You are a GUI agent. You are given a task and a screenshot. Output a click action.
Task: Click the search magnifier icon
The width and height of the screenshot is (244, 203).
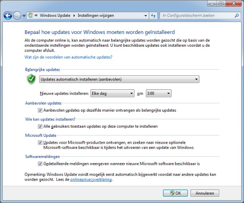pyautogui.click(x=237, y=16)
